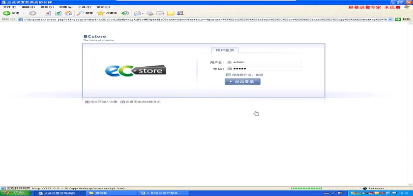Focus the admin username input field
Screen dimensions: 413x196
coord(264,62)
